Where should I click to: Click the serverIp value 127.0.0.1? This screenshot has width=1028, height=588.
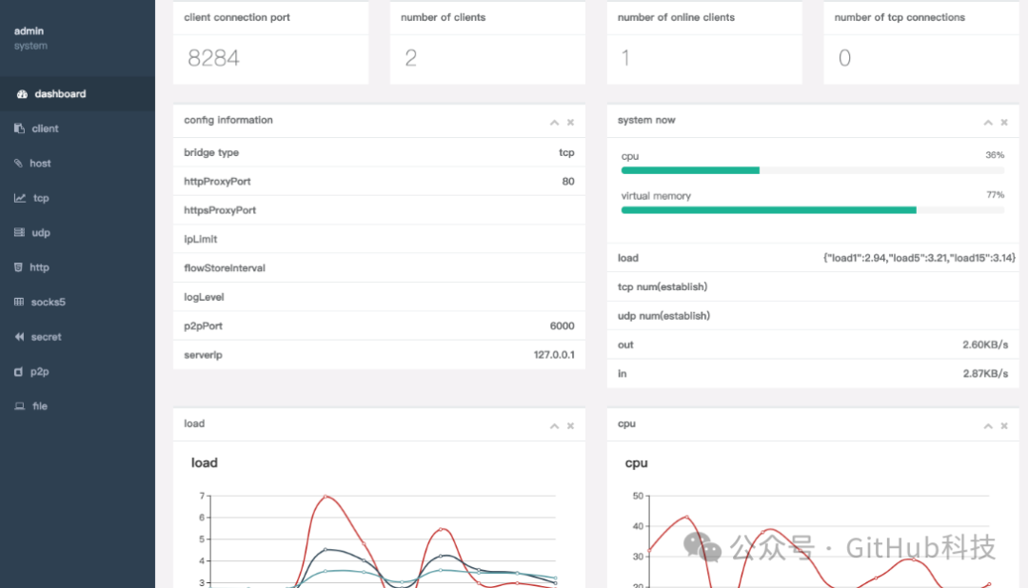(x=554, y=355)
